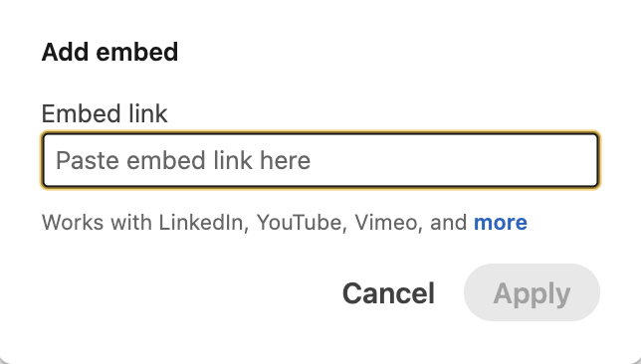Close the embed prompt with Cancel

click(388, 293)
